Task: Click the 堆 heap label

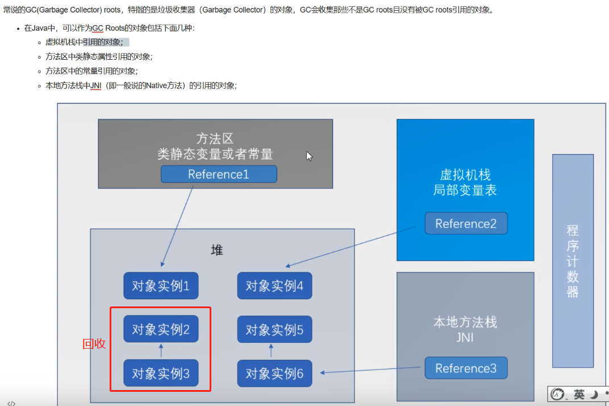Action: coord(217,250)
